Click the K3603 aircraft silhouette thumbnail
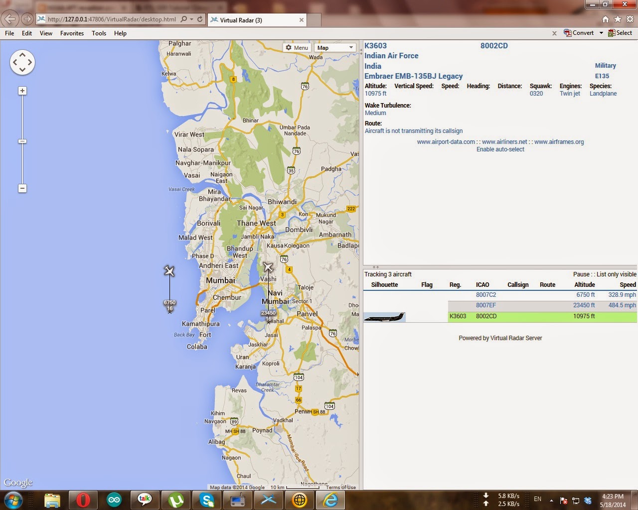 click(x=384, y=317)
